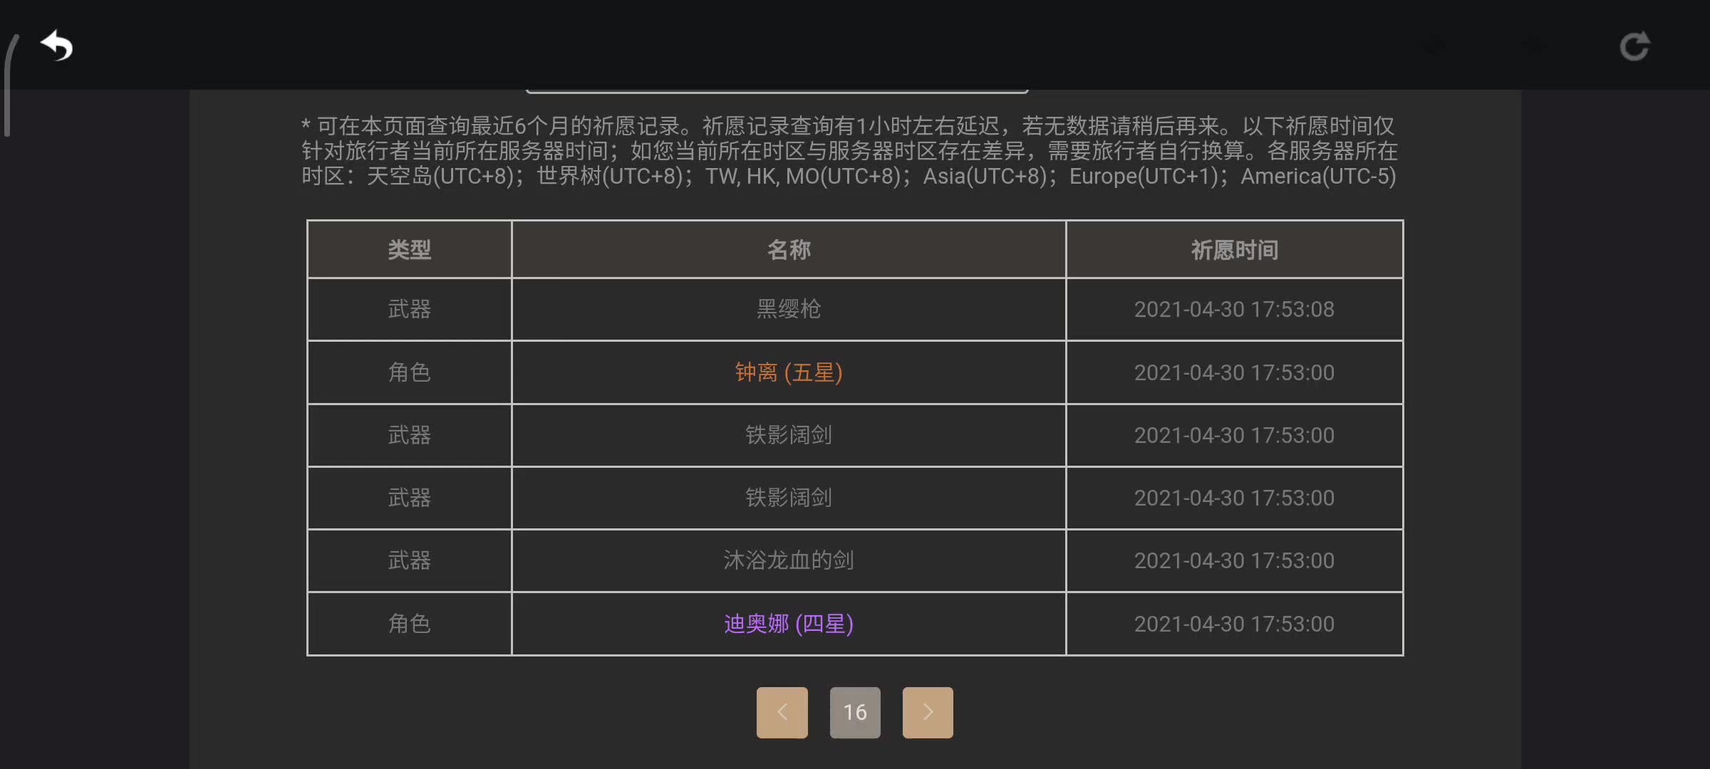Click the 祈愿时间 column header
The width and height of the screenshot is (1710, 769).
coord(1234,250)
